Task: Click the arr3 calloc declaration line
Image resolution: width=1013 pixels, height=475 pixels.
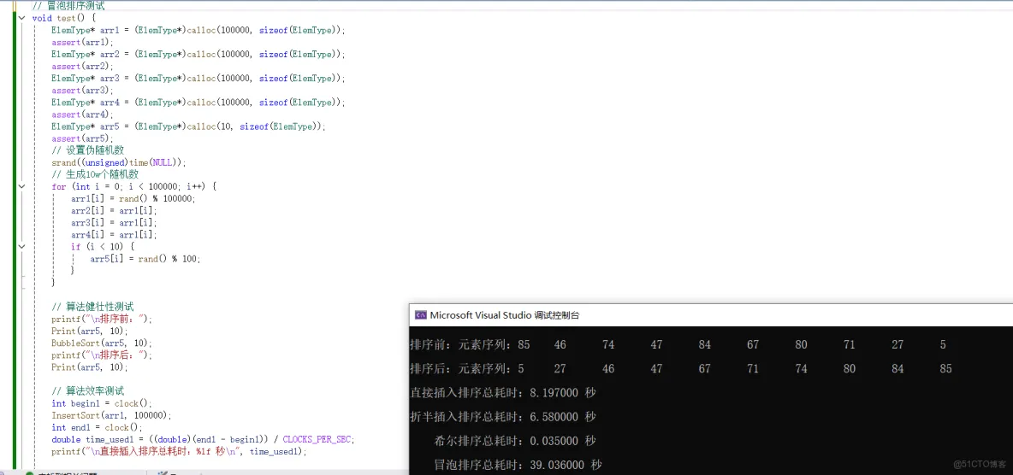Action: tap(198, 78)
